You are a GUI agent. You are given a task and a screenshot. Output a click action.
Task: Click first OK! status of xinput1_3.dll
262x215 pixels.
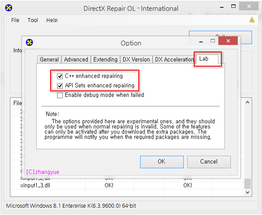point(109,186)
